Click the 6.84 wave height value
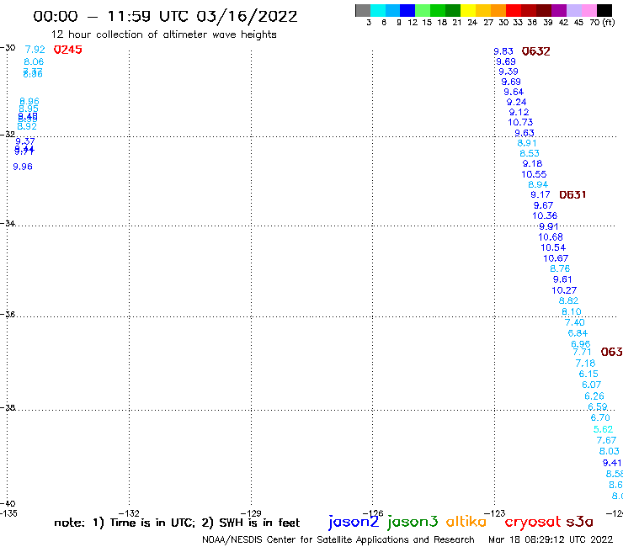This screenshot has width=623, height=547. pos(578,333)
